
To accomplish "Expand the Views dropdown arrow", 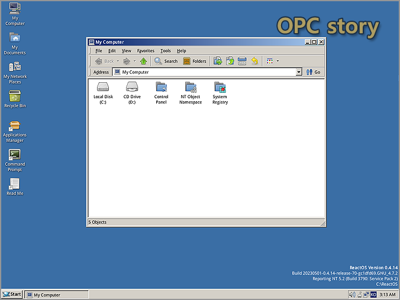I will (278, 61).
